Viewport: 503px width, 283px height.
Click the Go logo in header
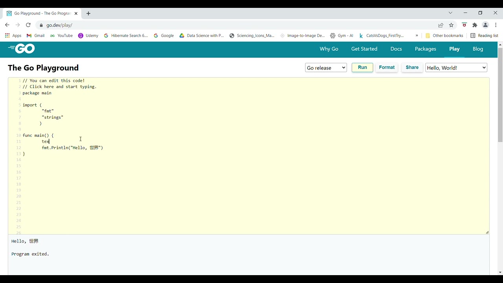point(22,49)
